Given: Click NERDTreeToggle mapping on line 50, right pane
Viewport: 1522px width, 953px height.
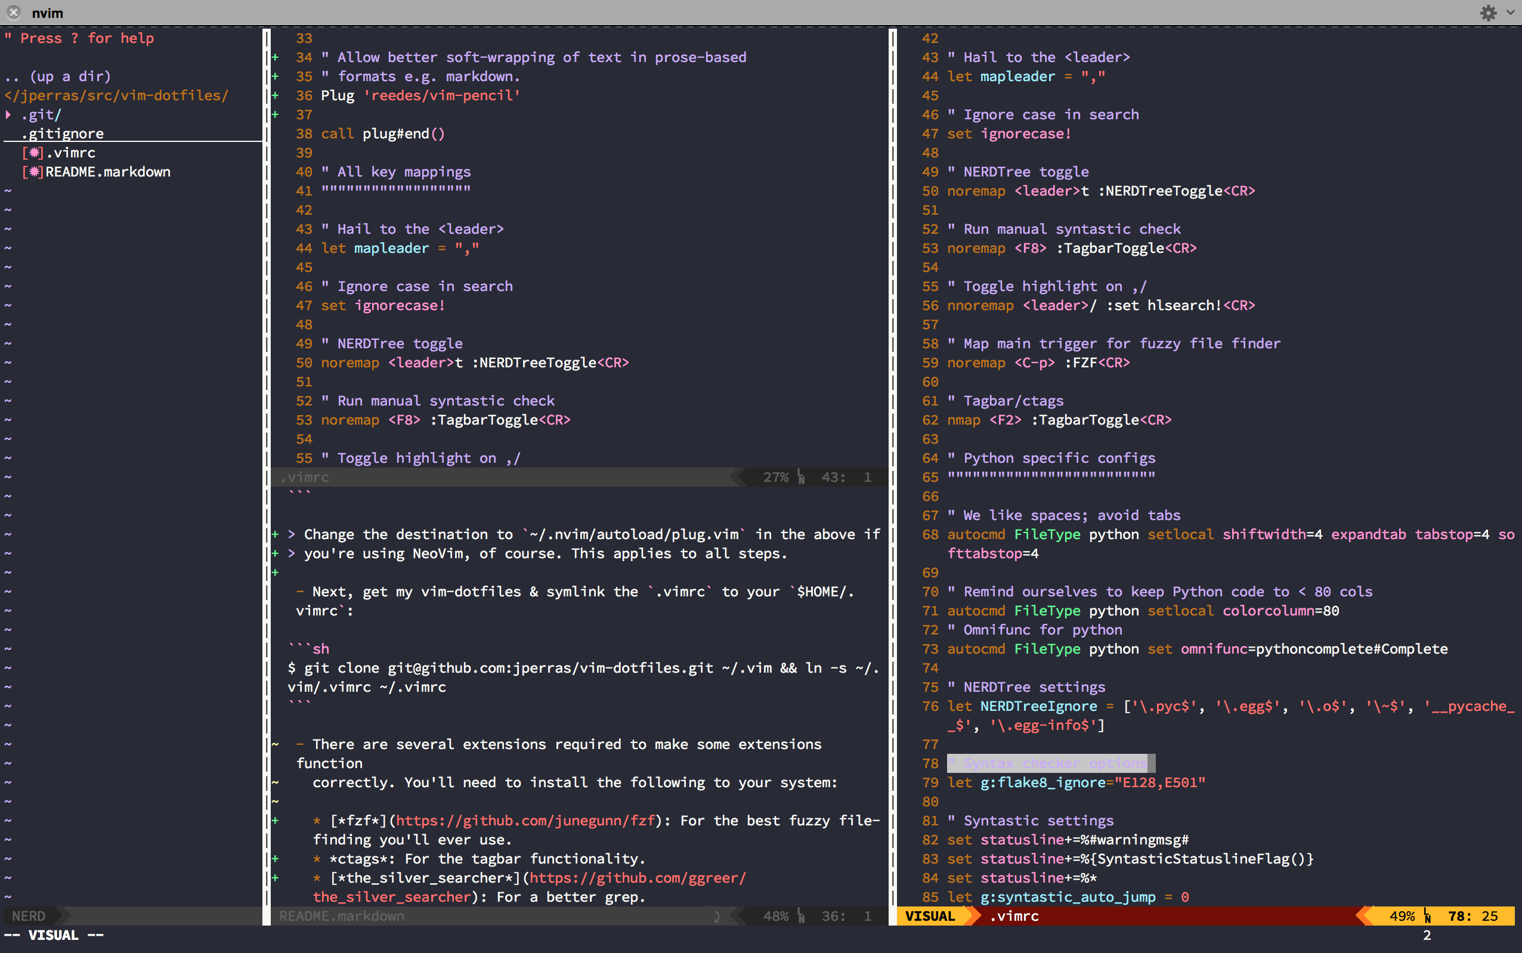Looking at the screenshot, I should tap(1101, 191).
